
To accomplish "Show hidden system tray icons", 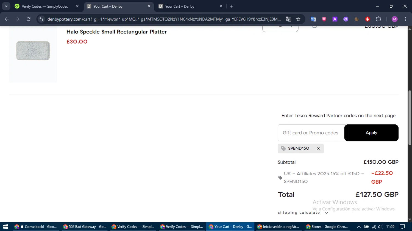I will coord(359,227).
